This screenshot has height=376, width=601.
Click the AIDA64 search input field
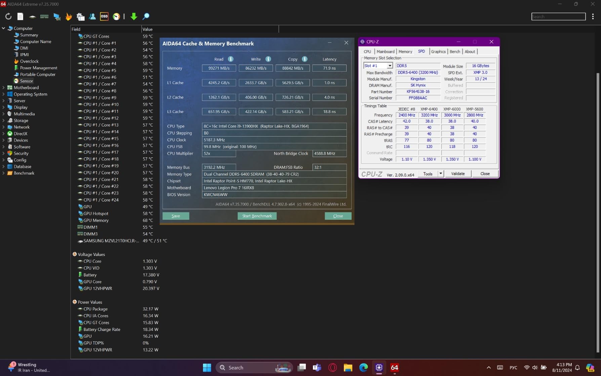(x=558, y=16)
